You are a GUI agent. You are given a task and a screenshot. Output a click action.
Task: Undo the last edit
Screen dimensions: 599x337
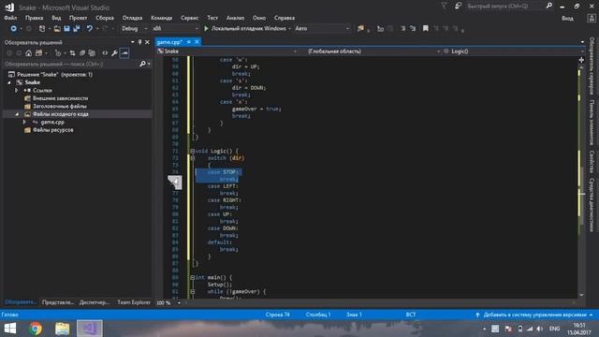click(x=90, y=29)
